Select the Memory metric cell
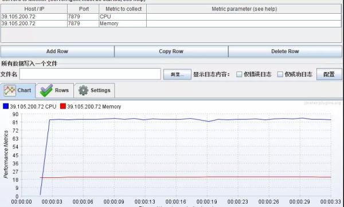Viewport: 344px width, 207px height. click(x=123, y=23)
